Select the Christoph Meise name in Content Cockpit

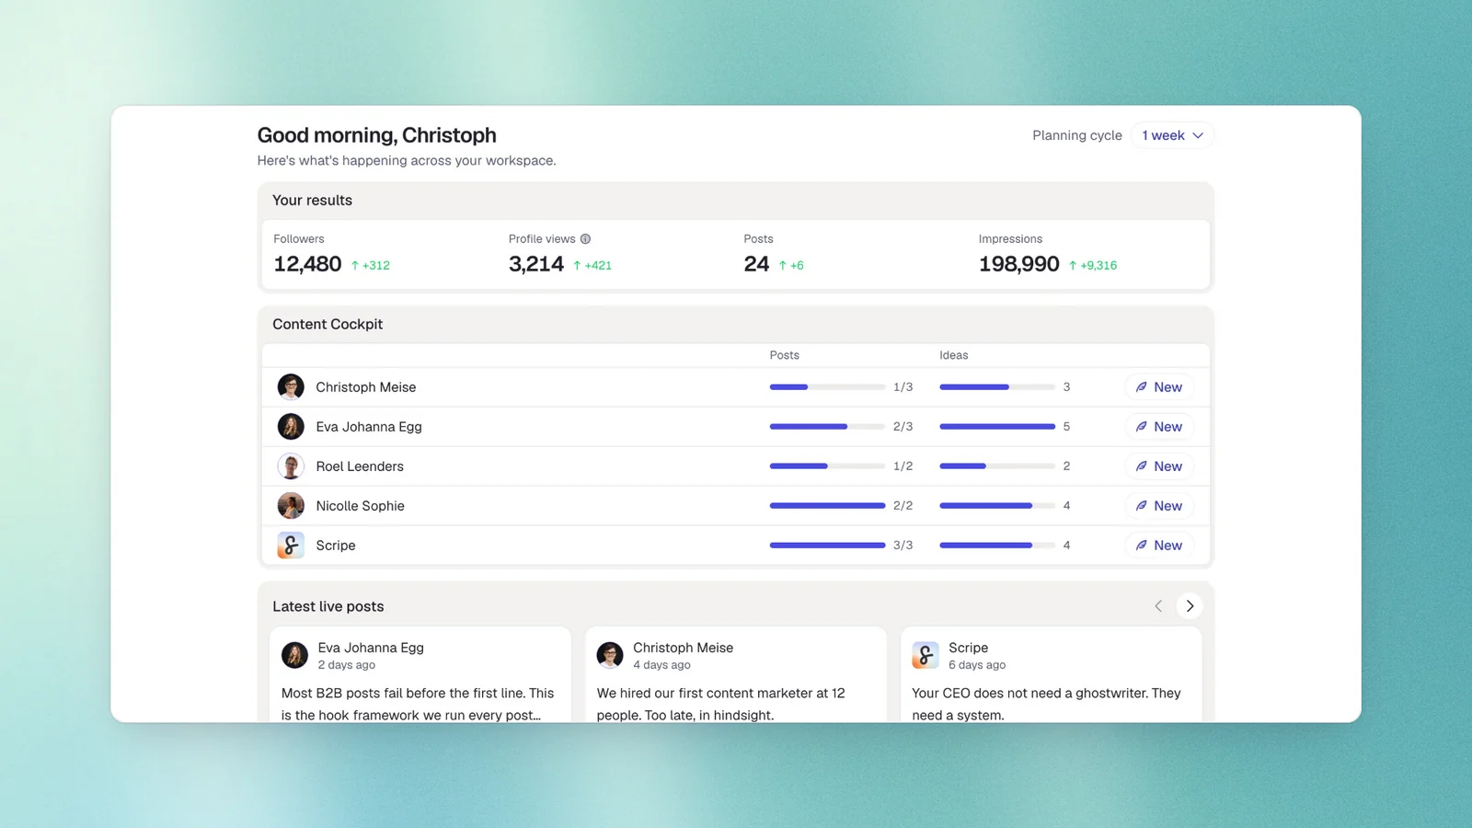pyautogui.click(x=366, y=387)
